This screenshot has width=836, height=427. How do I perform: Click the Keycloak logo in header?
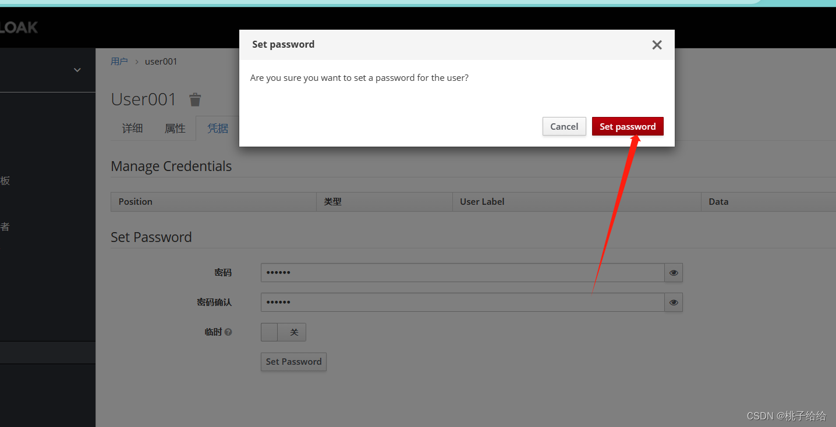[19, 27]
